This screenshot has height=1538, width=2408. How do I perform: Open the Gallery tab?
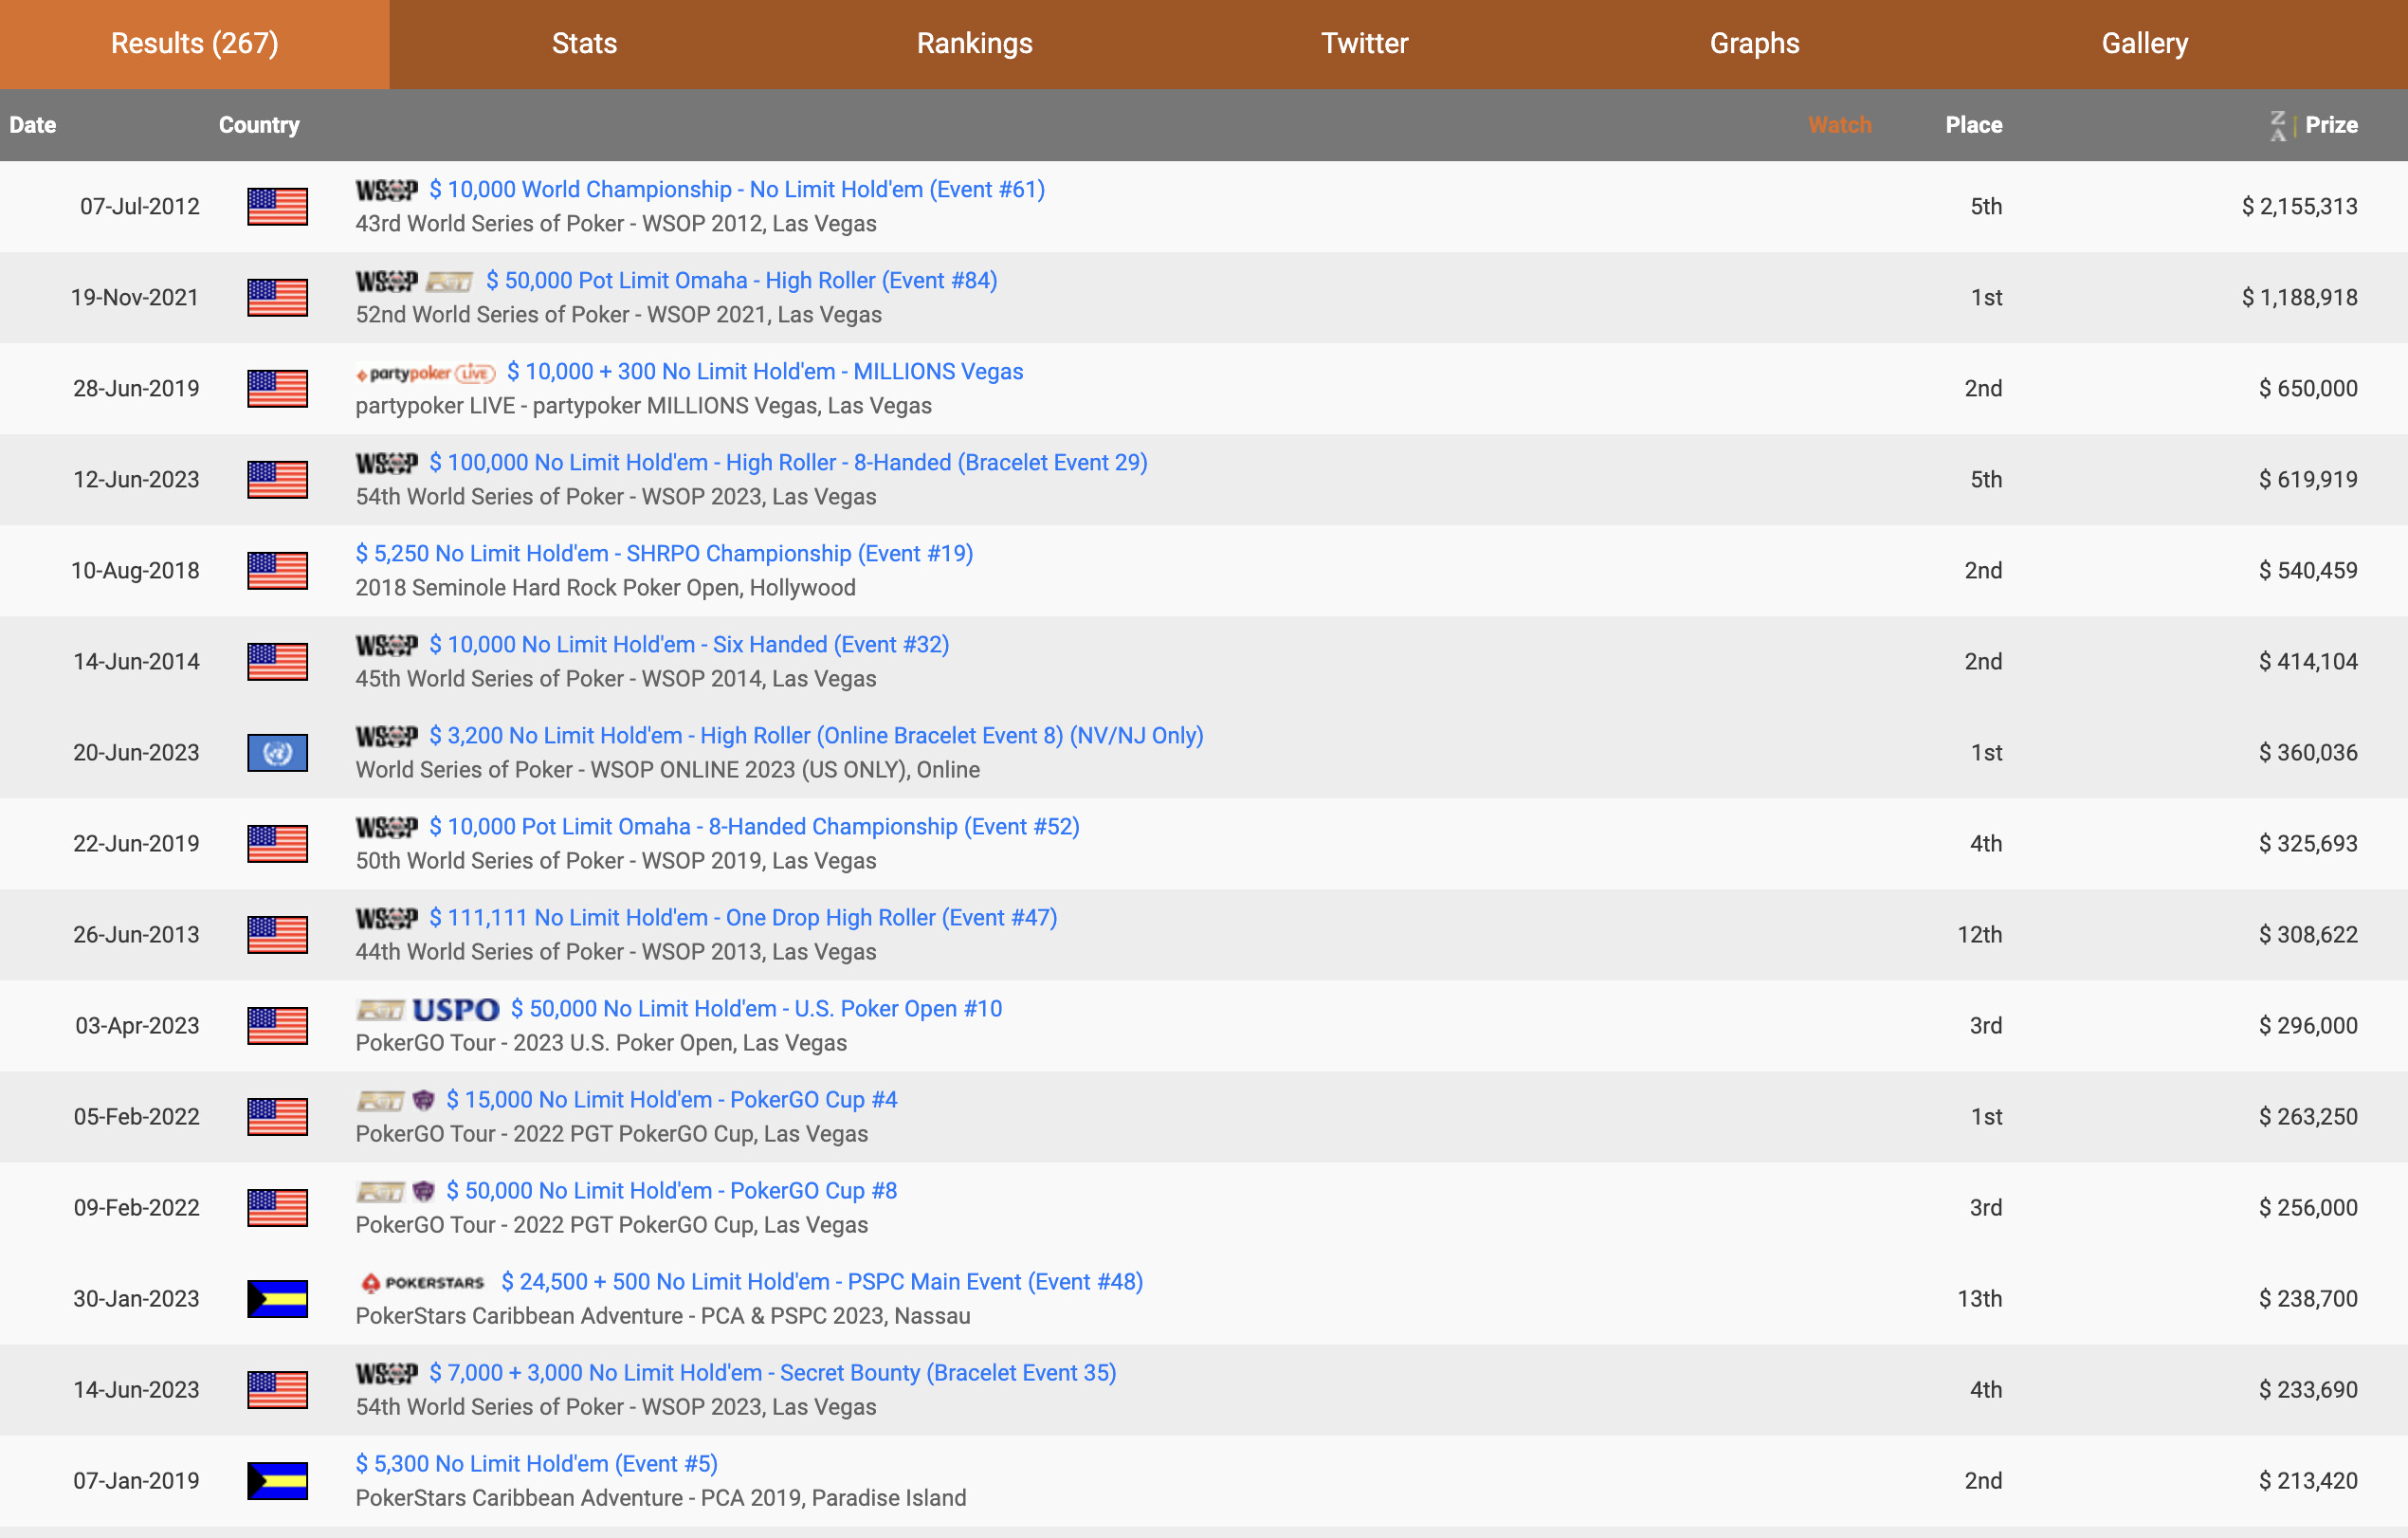2144,44
